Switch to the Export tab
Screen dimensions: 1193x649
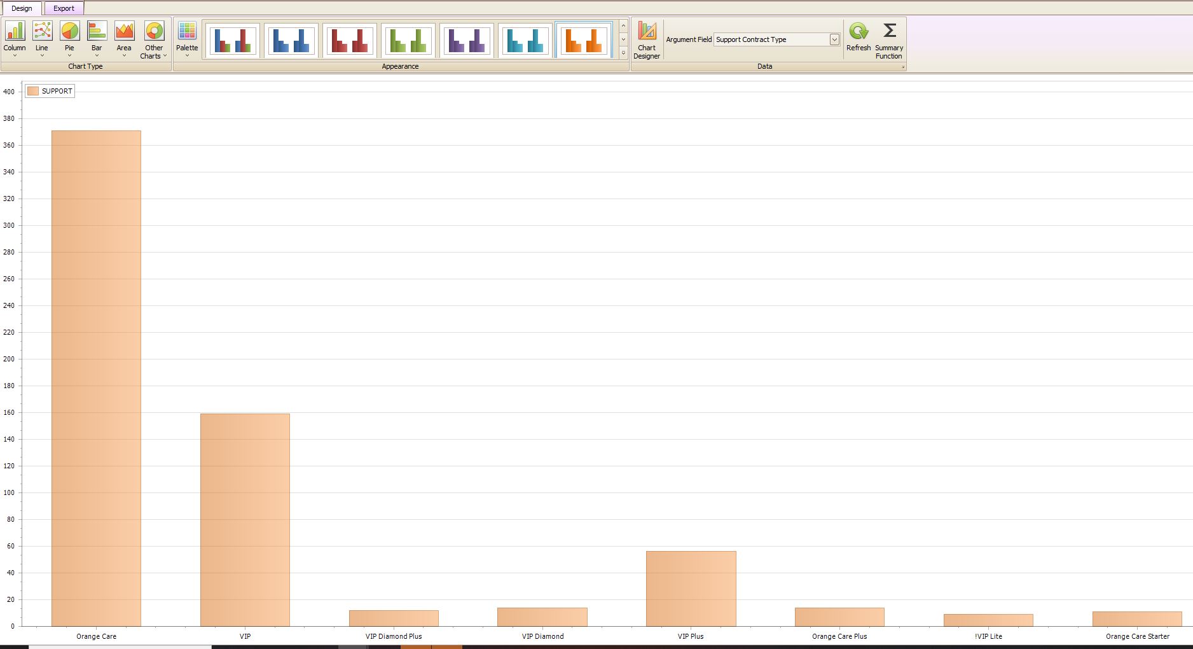[64, 8]
